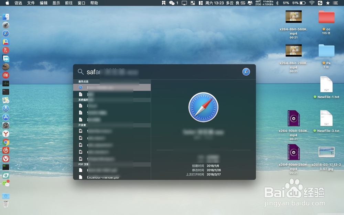
Task: Open the Trash in the Dock
Action: pyautogui.click(x=6, y=204)
